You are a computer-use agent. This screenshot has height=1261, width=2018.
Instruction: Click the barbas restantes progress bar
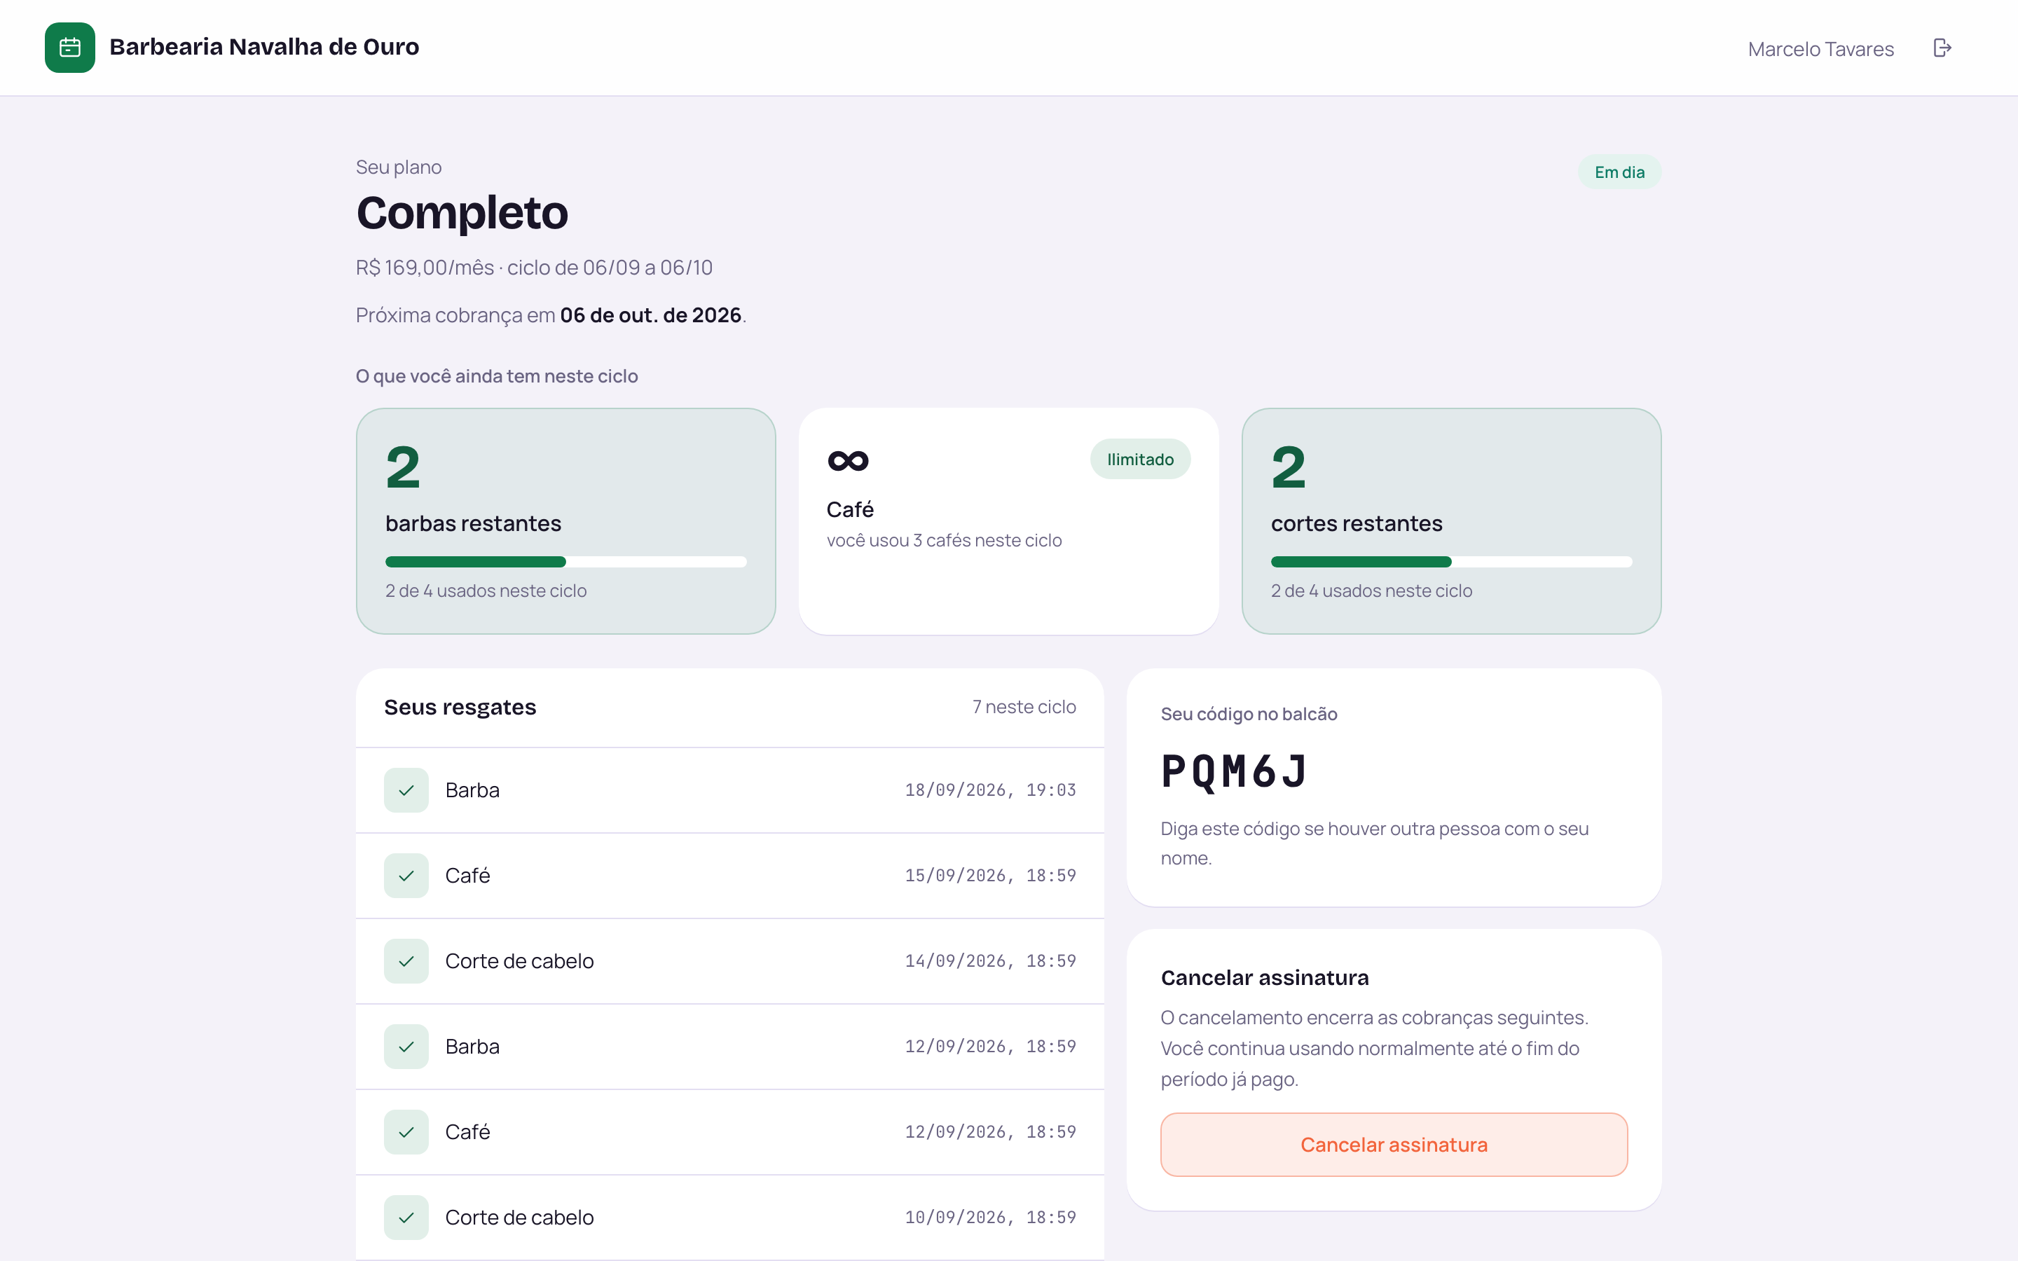pos(565,561)
